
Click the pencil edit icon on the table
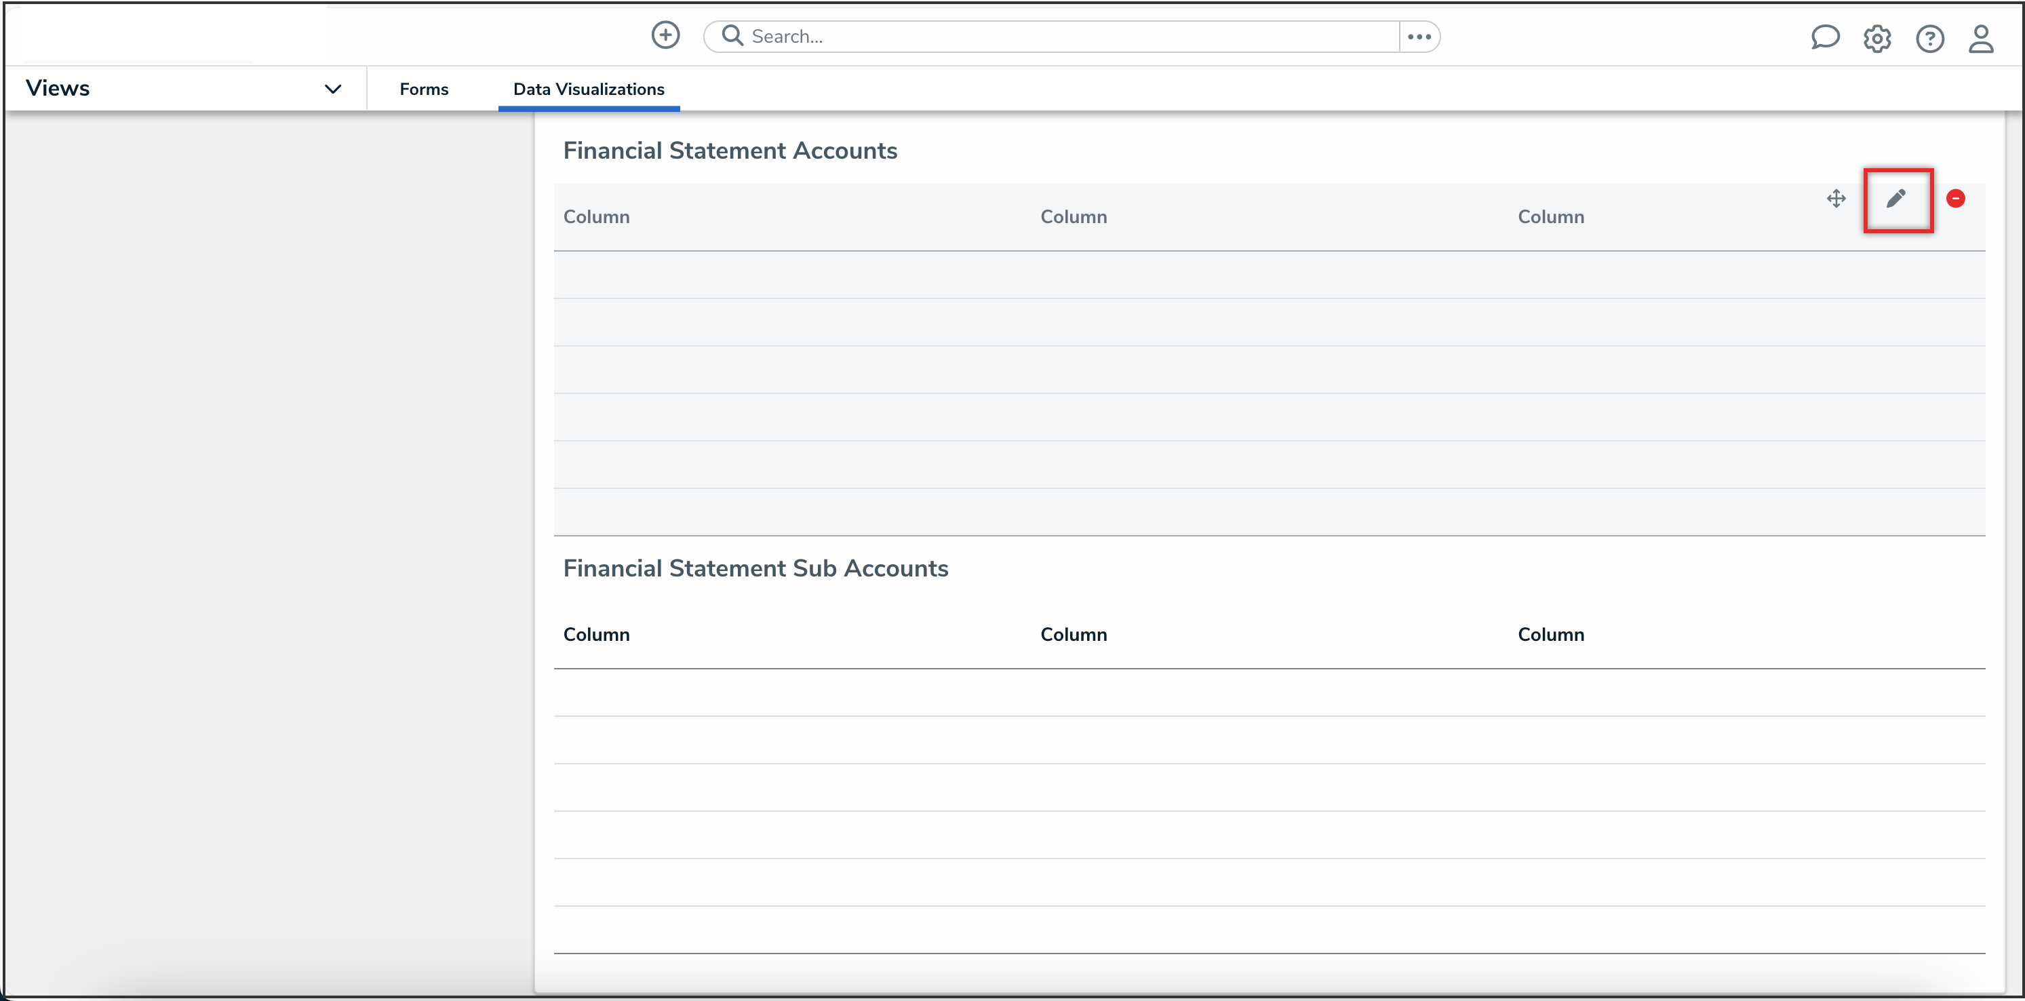1896,199
